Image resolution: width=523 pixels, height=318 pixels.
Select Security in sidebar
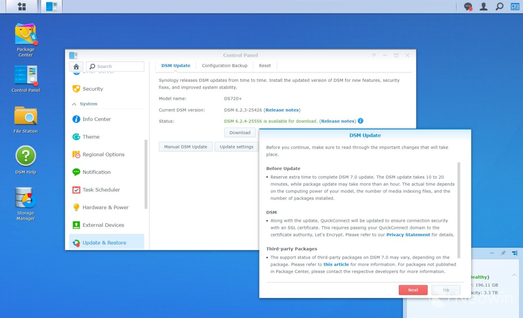click(x=107, y=89)
